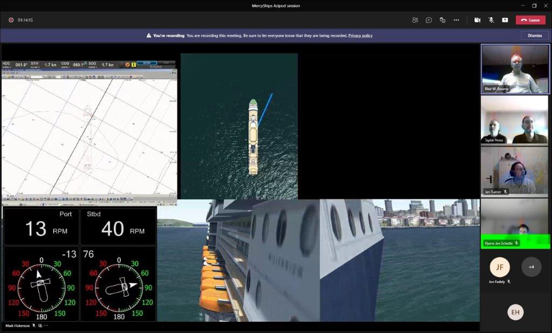This screenshot has height=333, width=552.
Task: Click the EH participant avatar
Action: coord(515,313)
